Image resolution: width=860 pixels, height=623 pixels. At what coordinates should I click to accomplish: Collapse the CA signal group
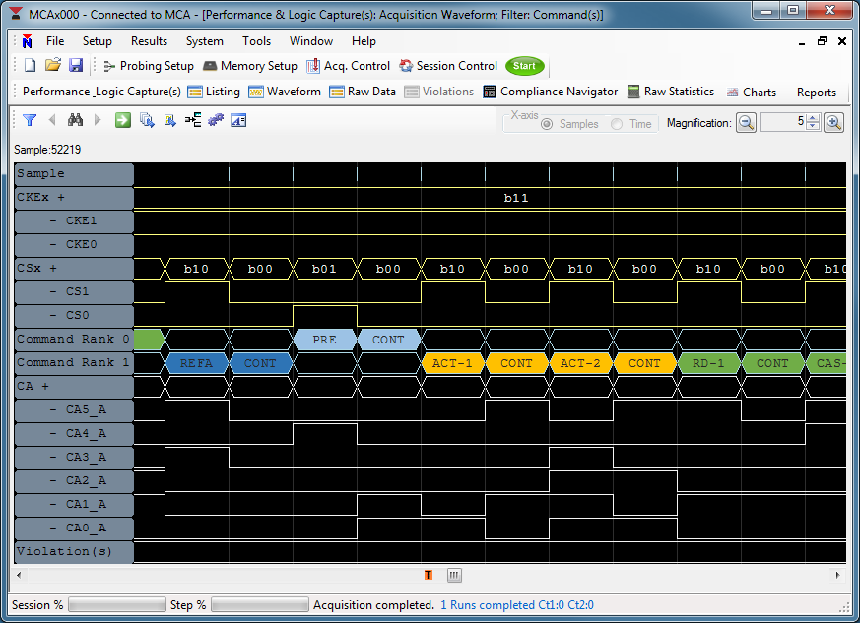(45, 386)
